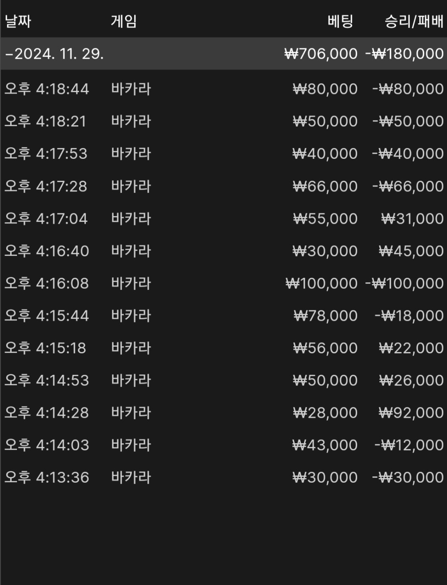Click the ₩66,000 bet at 4:17:28
The image size is (447, 585).
(325, 186)
